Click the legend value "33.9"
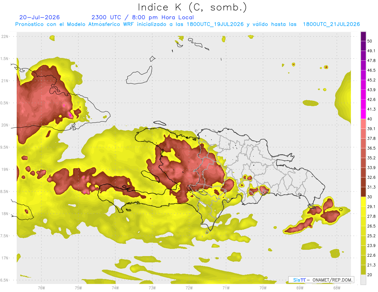 [371, 168]
